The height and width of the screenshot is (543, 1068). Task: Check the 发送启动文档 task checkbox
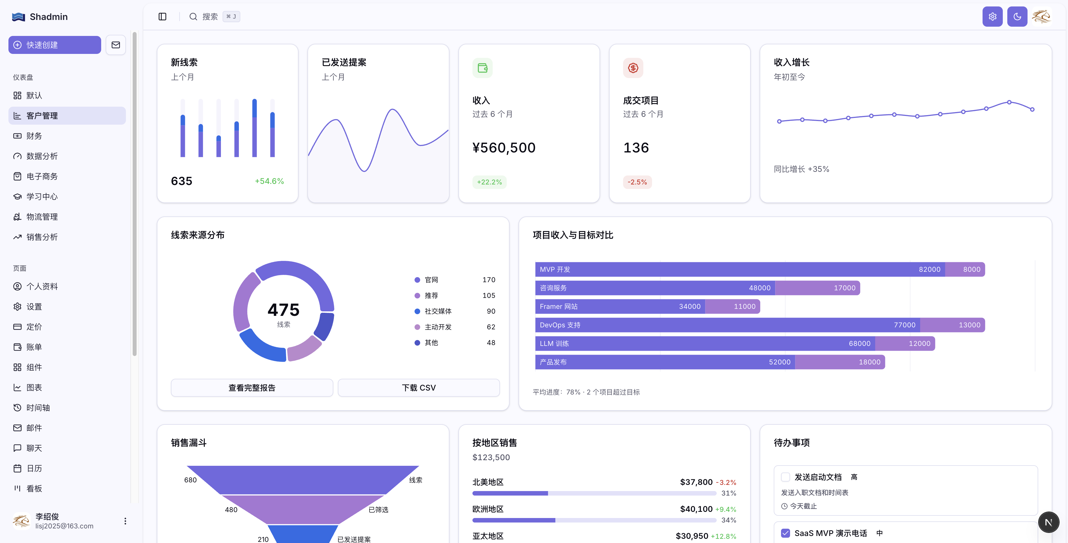coord(785,477)
